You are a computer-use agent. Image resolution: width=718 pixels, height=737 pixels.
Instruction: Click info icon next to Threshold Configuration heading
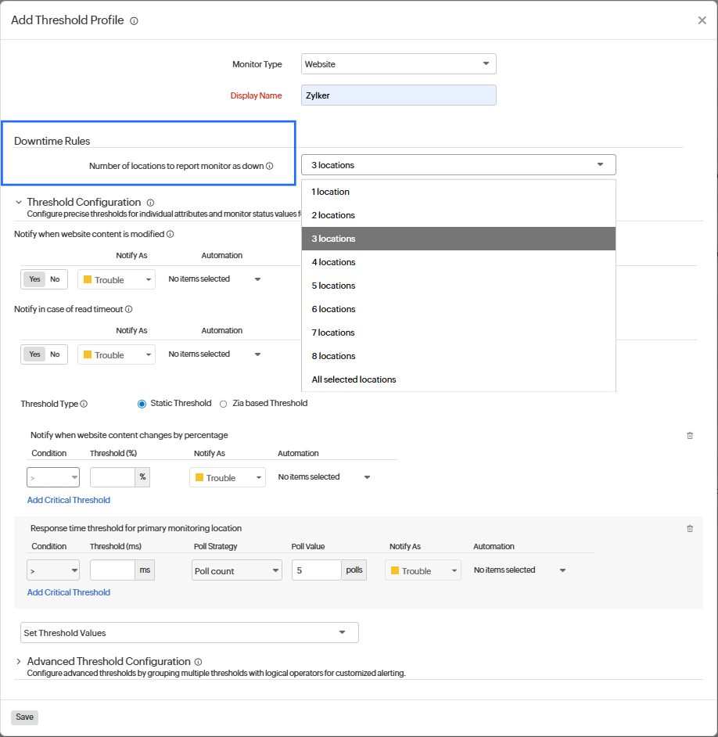(x=150, y=203)
